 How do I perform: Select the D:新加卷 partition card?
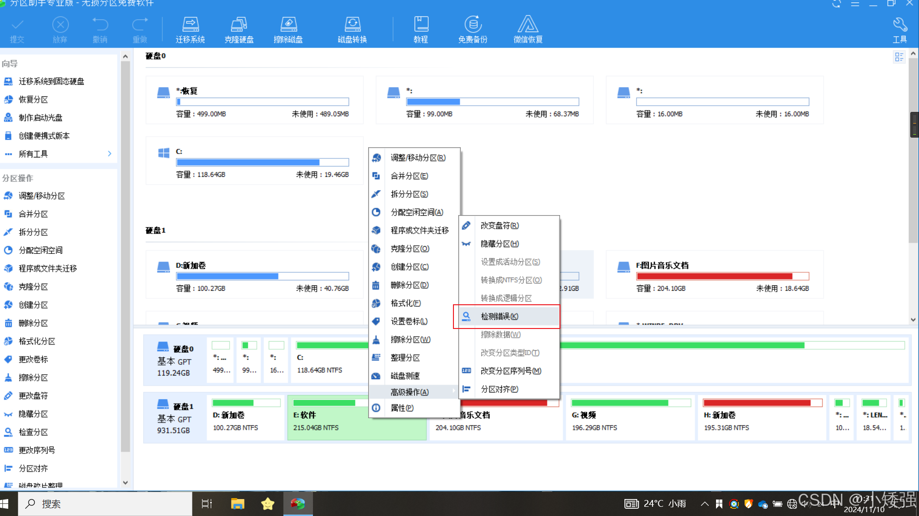[254, 274]
